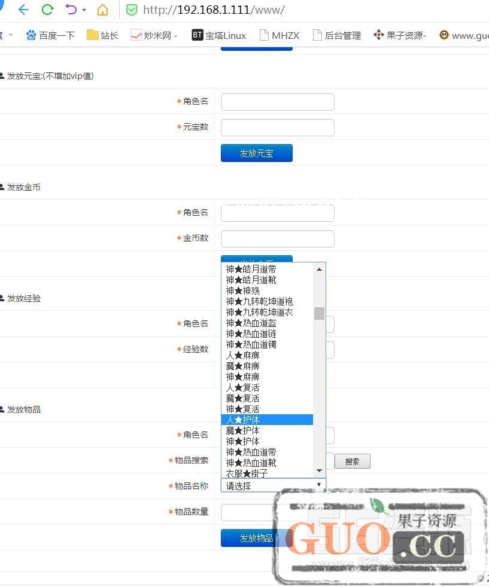This screenshot has height=587, width=489.
Task: Open the 宝塔Linux bookmark
Action: (x=218, y=35)
